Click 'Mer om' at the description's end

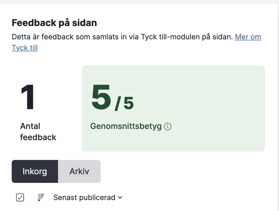pyautogui.click(x=248, y=37)
